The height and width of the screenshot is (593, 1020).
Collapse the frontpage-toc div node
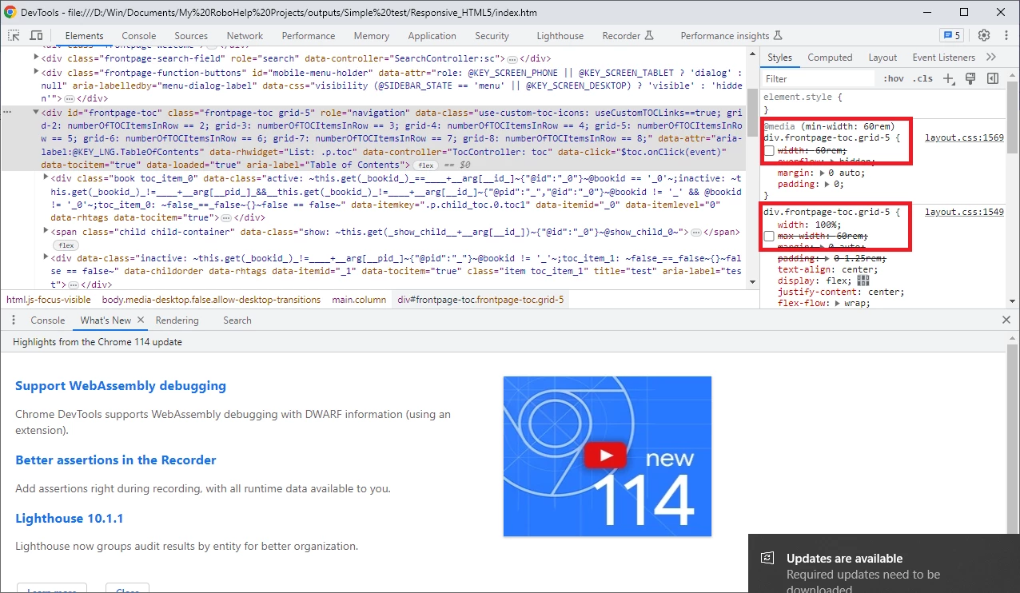coord(36,112)
